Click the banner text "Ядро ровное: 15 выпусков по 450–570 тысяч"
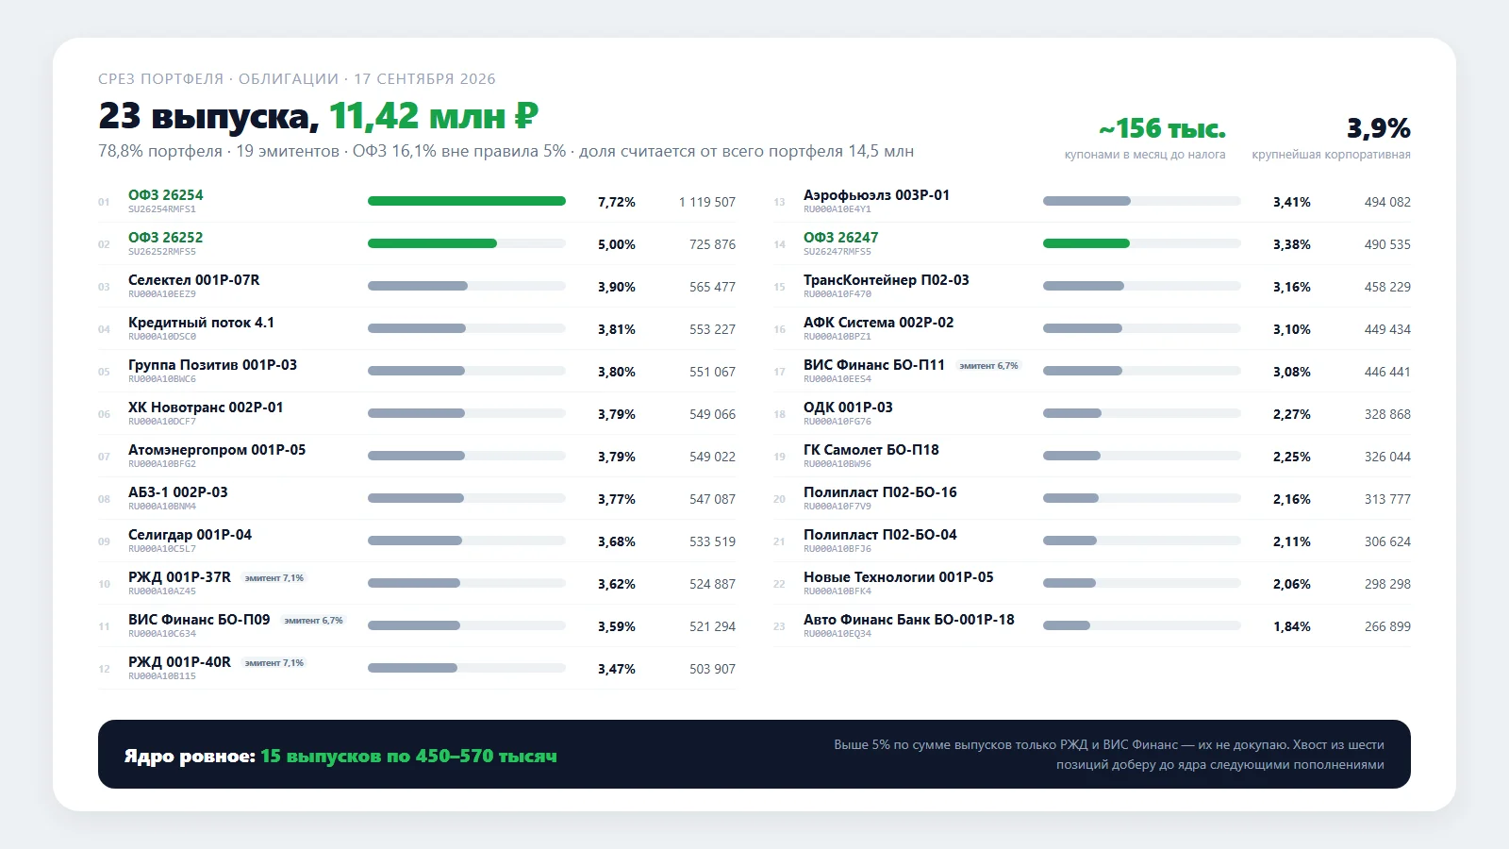Viewport: 1509px width, 849px height. pyautogui.click(x=340, y=756)
